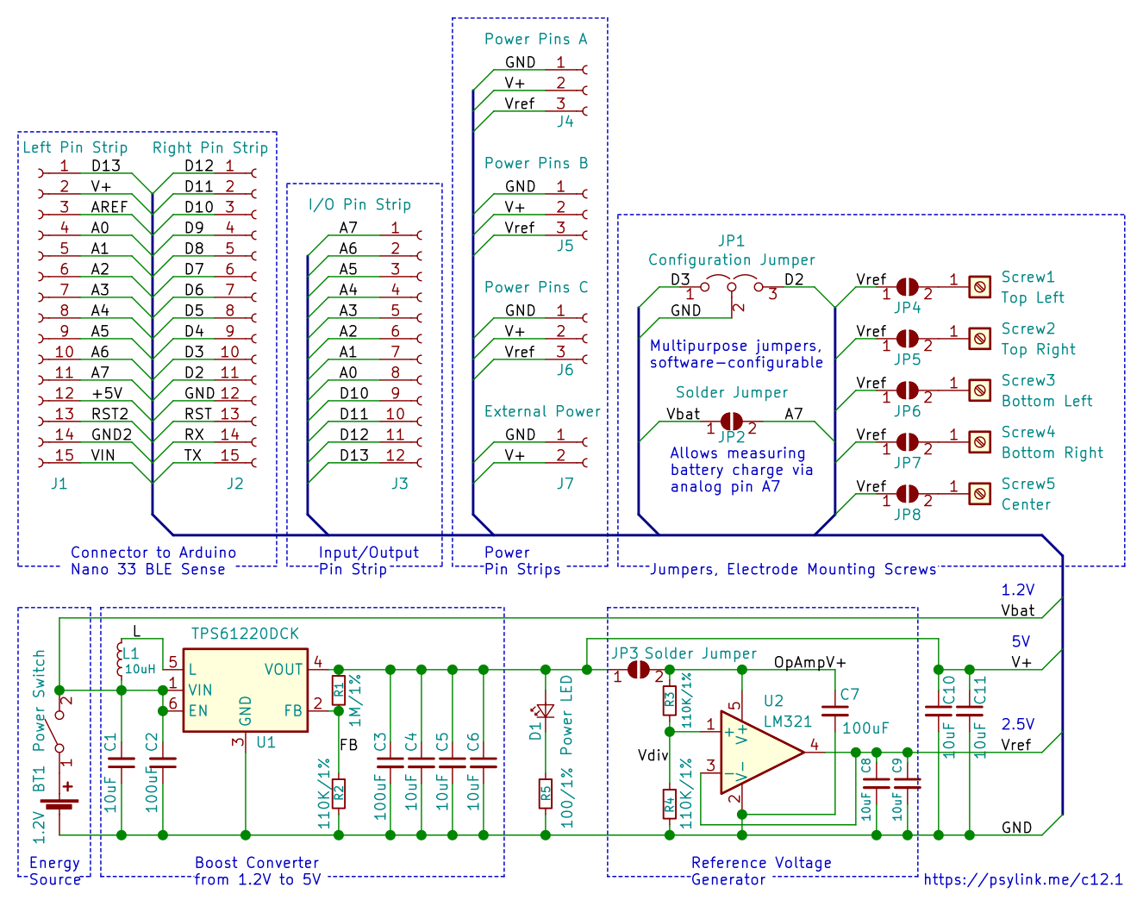Click the 'Connector to Arduino Nano 33 BLE Sense' caption

153,560
